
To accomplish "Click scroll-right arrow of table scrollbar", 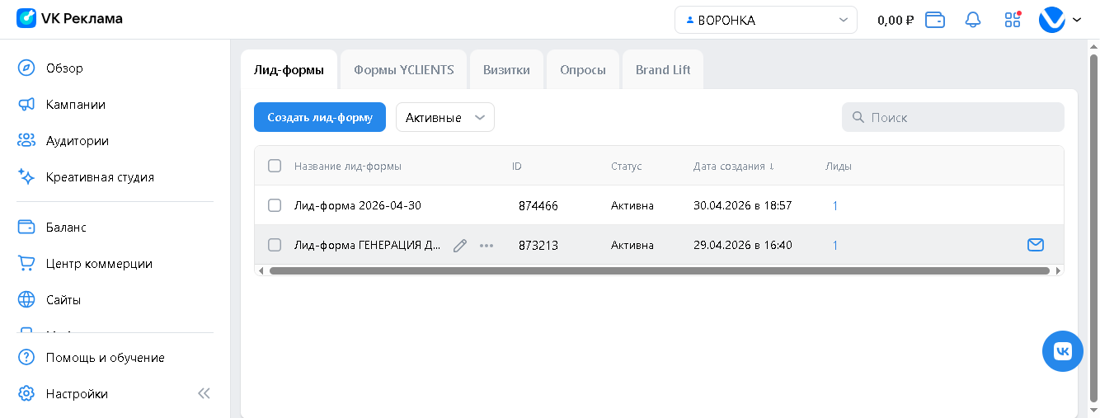I will click(1059, 270).
